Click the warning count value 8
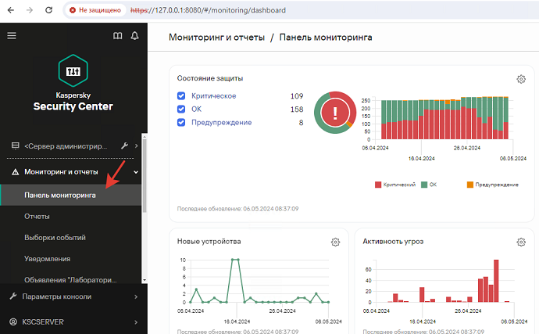Image resolution: width=539 pixels, height=334 pixels. pyautogui.click(x=301, y=123)
